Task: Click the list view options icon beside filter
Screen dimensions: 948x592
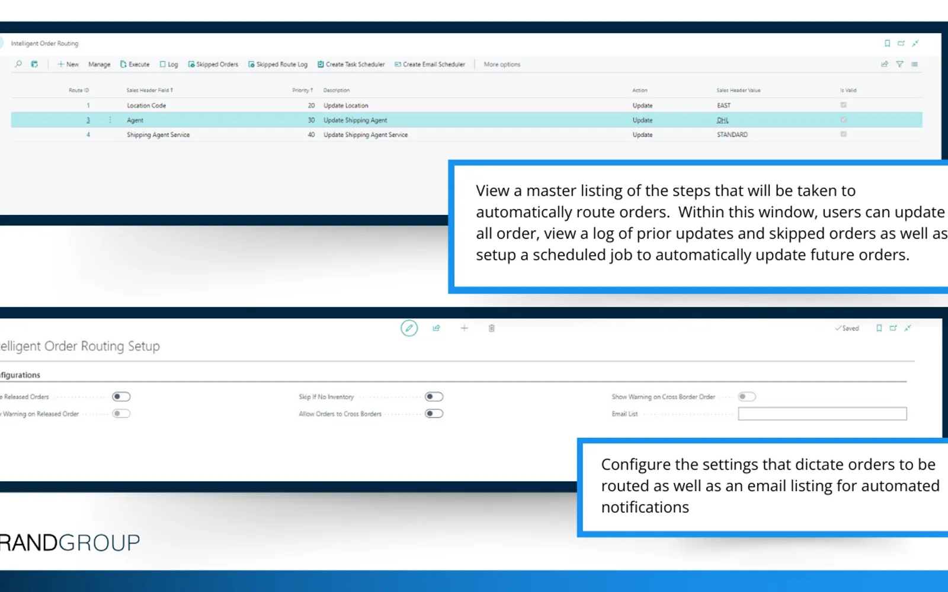Action: (915, 64)
